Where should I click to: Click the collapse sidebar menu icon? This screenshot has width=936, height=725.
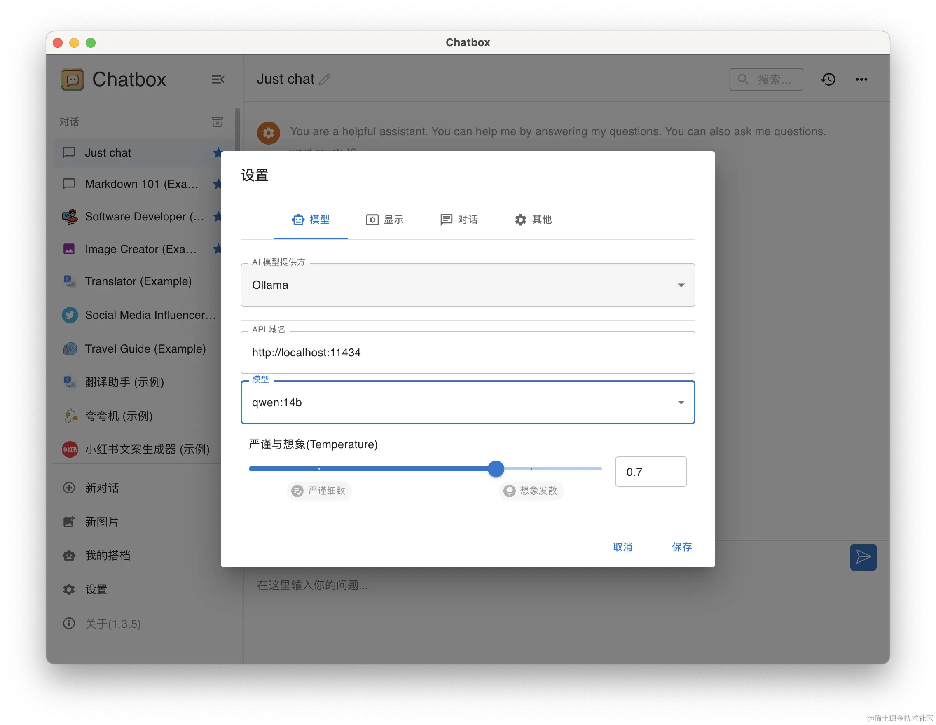tap(218, 79)
